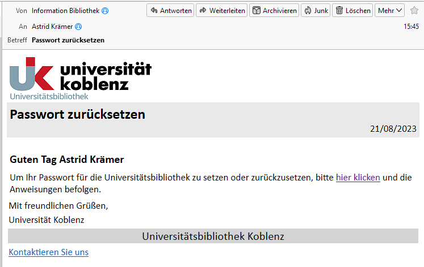Open contact icon next to Information Bibliothek

tap(105, 11)
